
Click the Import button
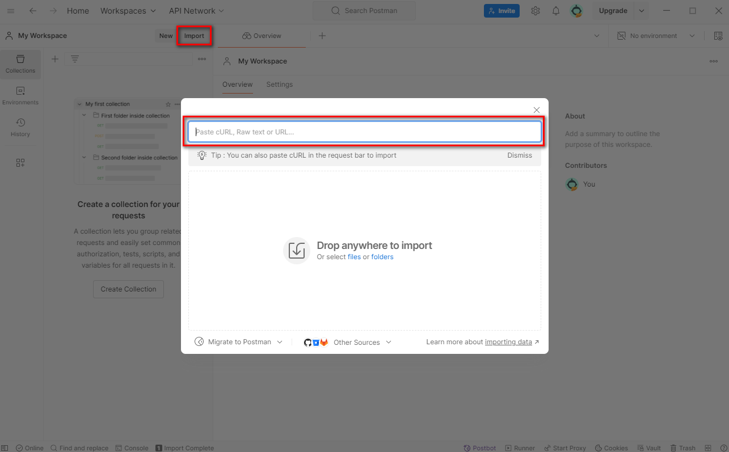[x=194, y=36]
